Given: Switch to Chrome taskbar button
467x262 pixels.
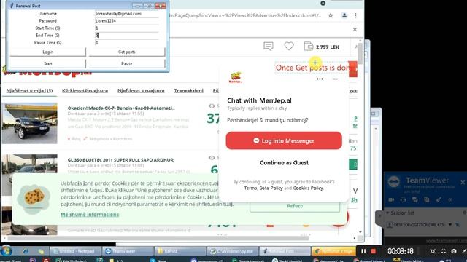Looking at the screenshot, I should coord(333,251).
